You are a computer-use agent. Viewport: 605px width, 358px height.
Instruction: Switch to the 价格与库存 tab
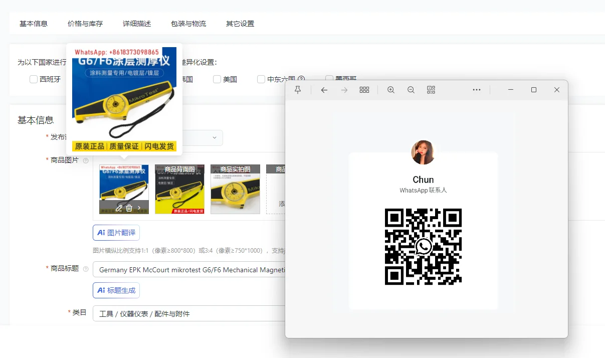click(x=85, y=24)
